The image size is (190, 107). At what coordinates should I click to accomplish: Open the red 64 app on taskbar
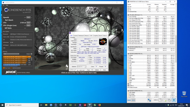tap(85, 105)
